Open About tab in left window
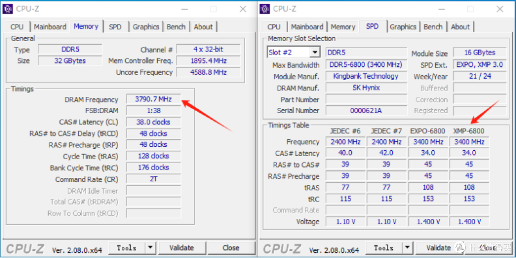The image size is (516, 258). (x=204, y=27)
